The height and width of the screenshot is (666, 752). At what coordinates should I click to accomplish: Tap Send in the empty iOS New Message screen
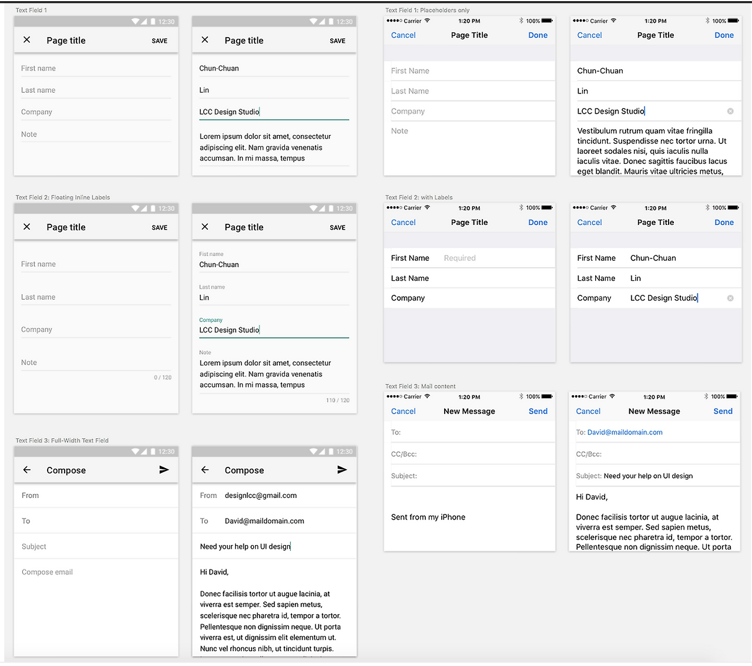point(538,411)
